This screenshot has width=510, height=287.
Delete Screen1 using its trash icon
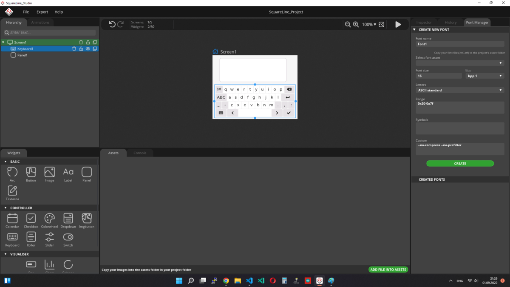pos(81,43)
